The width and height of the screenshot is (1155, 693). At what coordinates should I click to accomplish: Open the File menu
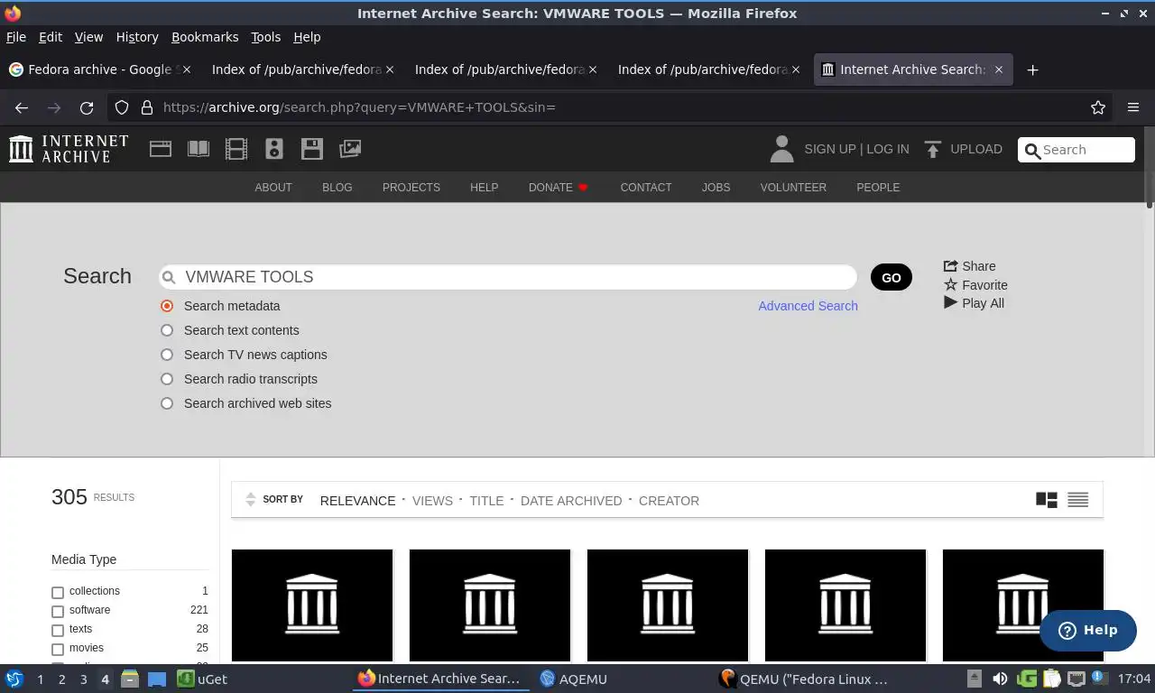[x=16, y=37]
